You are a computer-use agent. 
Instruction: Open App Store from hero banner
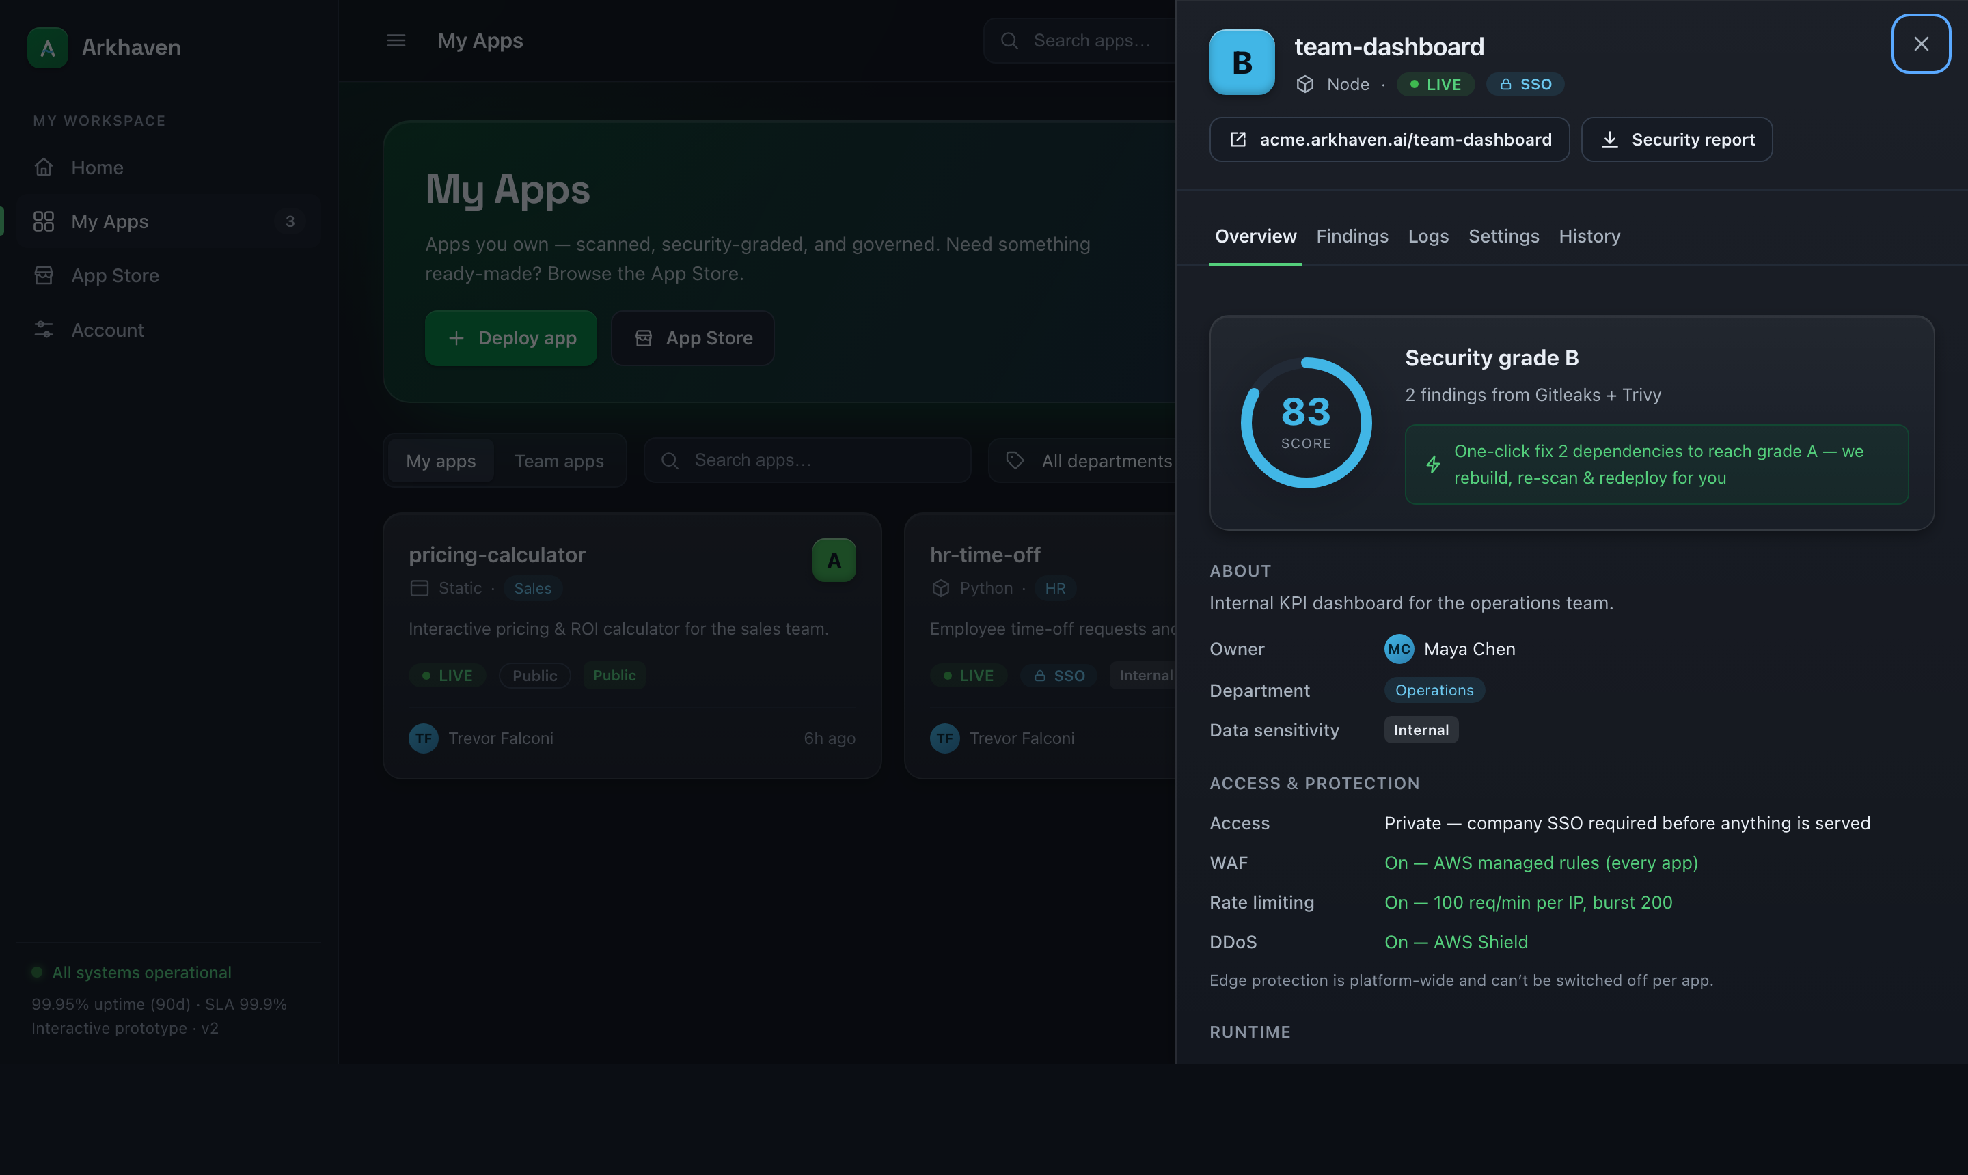tap(693, 338)
